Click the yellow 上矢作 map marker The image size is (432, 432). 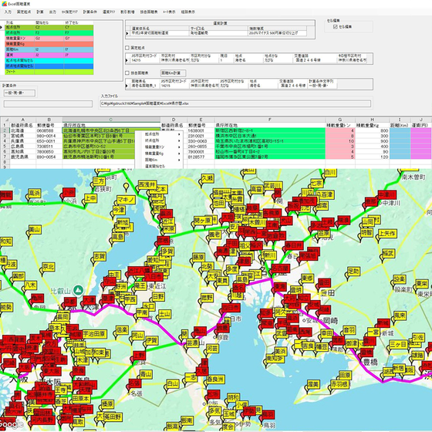coord(387,234)
